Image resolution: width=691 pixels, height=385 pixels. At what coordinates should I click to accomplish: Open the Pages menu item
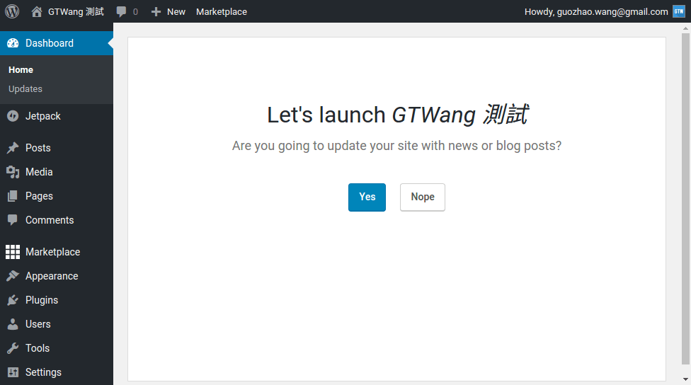pos(39,196)
